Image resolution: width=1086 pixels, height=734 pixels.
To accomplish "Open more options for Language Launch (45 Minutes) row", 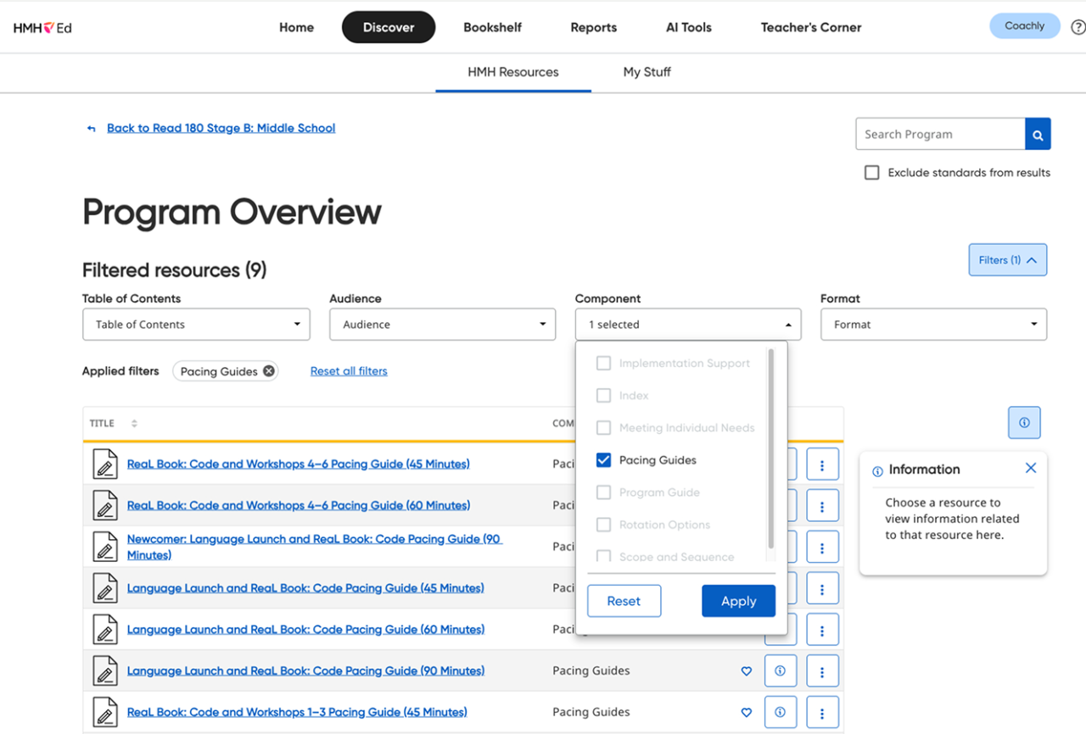I will (822, 588).
